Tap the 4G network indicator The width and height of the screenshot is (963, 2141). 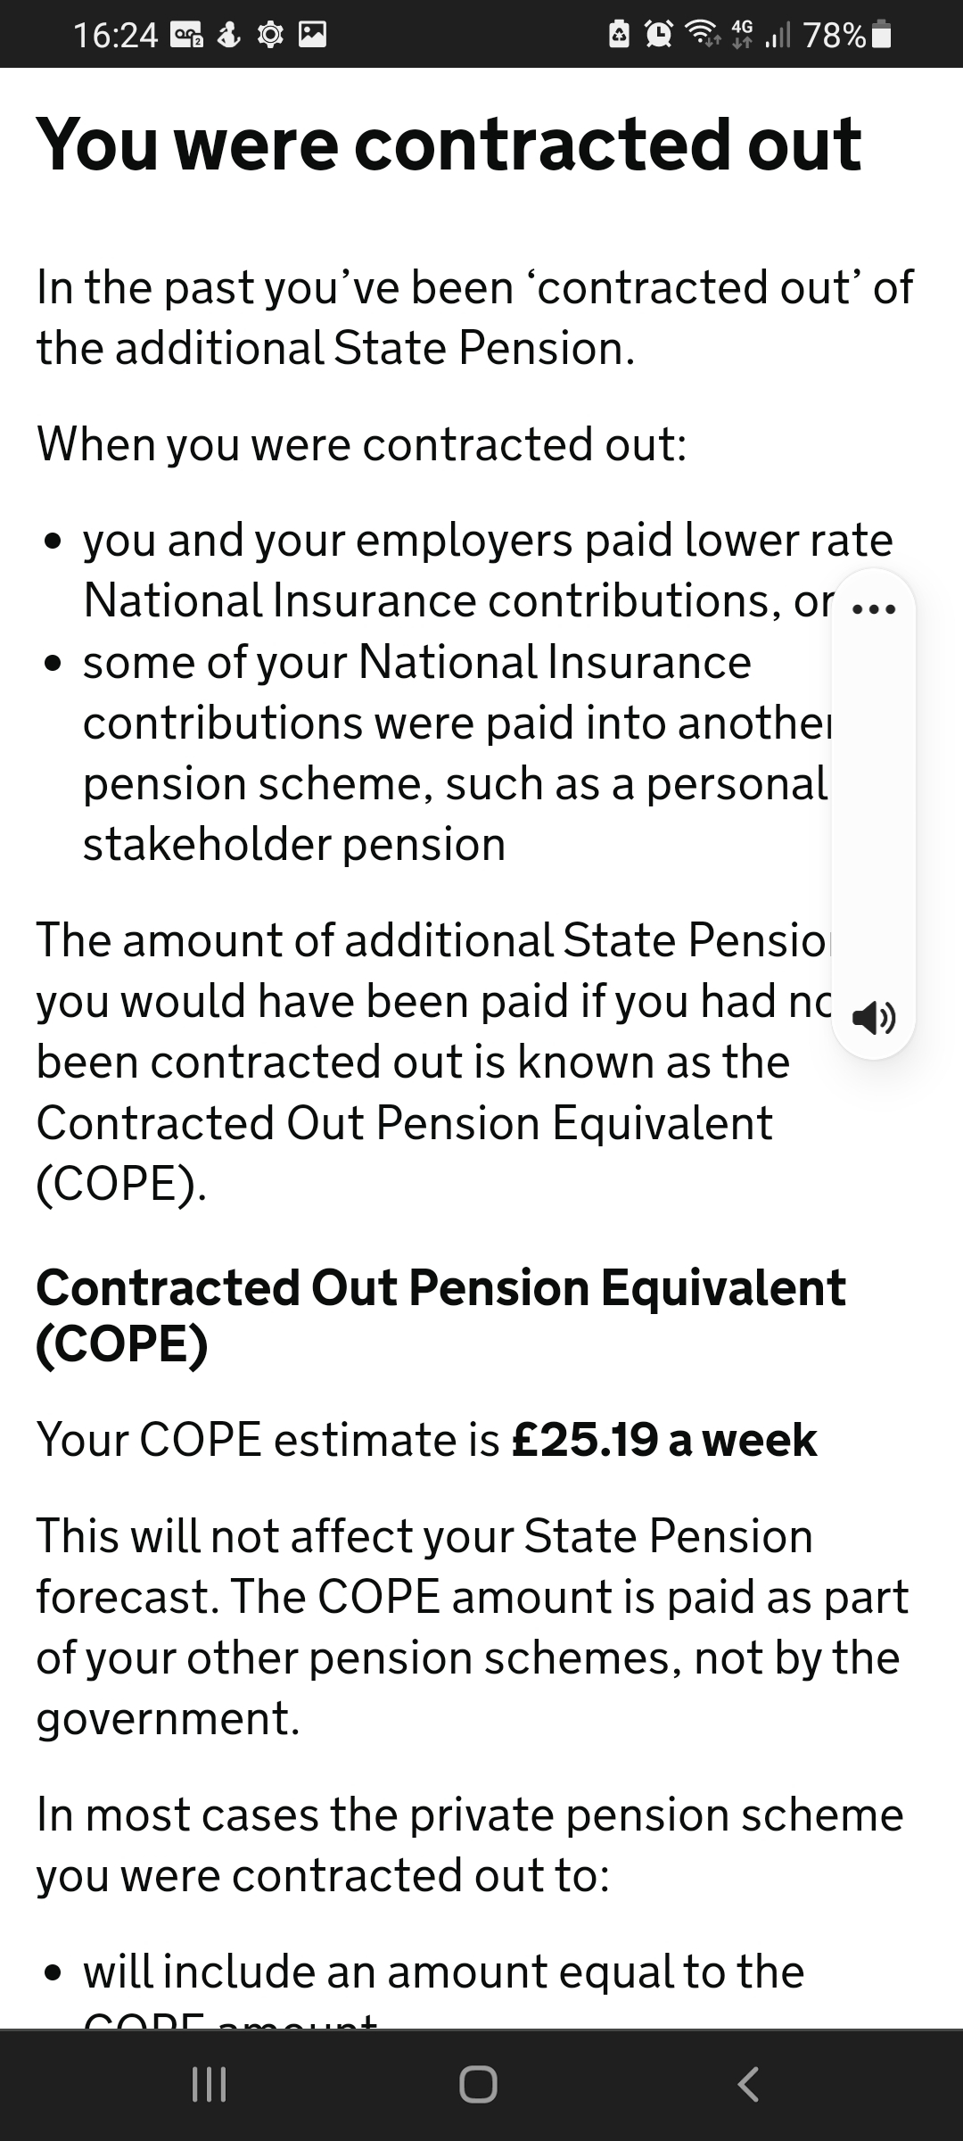pyautogui.click(x=742, y=35)
